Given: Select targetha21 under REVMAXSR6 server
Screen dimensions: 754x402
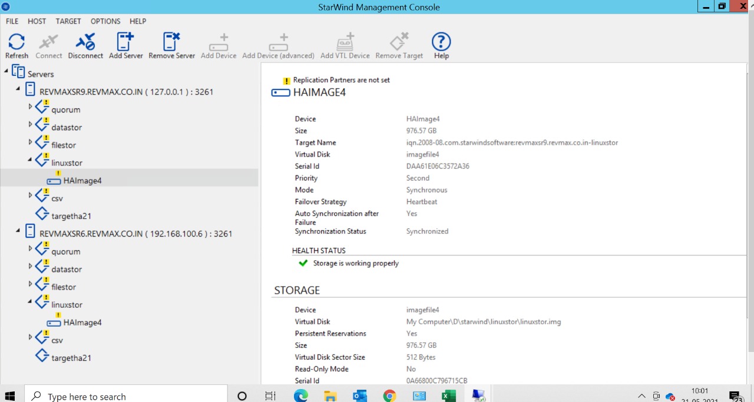Looking at the screenshot, I should click(x=71, y=358).
